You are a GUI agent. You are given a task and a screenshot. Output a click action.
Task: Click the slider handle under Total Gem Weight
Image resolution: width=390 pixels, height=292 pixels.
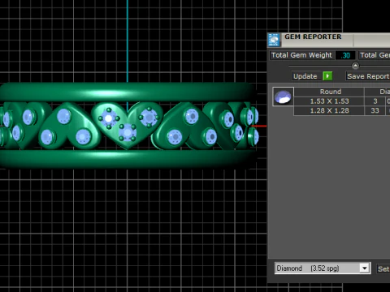tap(355, 66)
